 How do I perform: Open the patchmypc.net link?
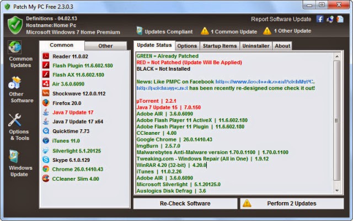click(x=162, y=88)
